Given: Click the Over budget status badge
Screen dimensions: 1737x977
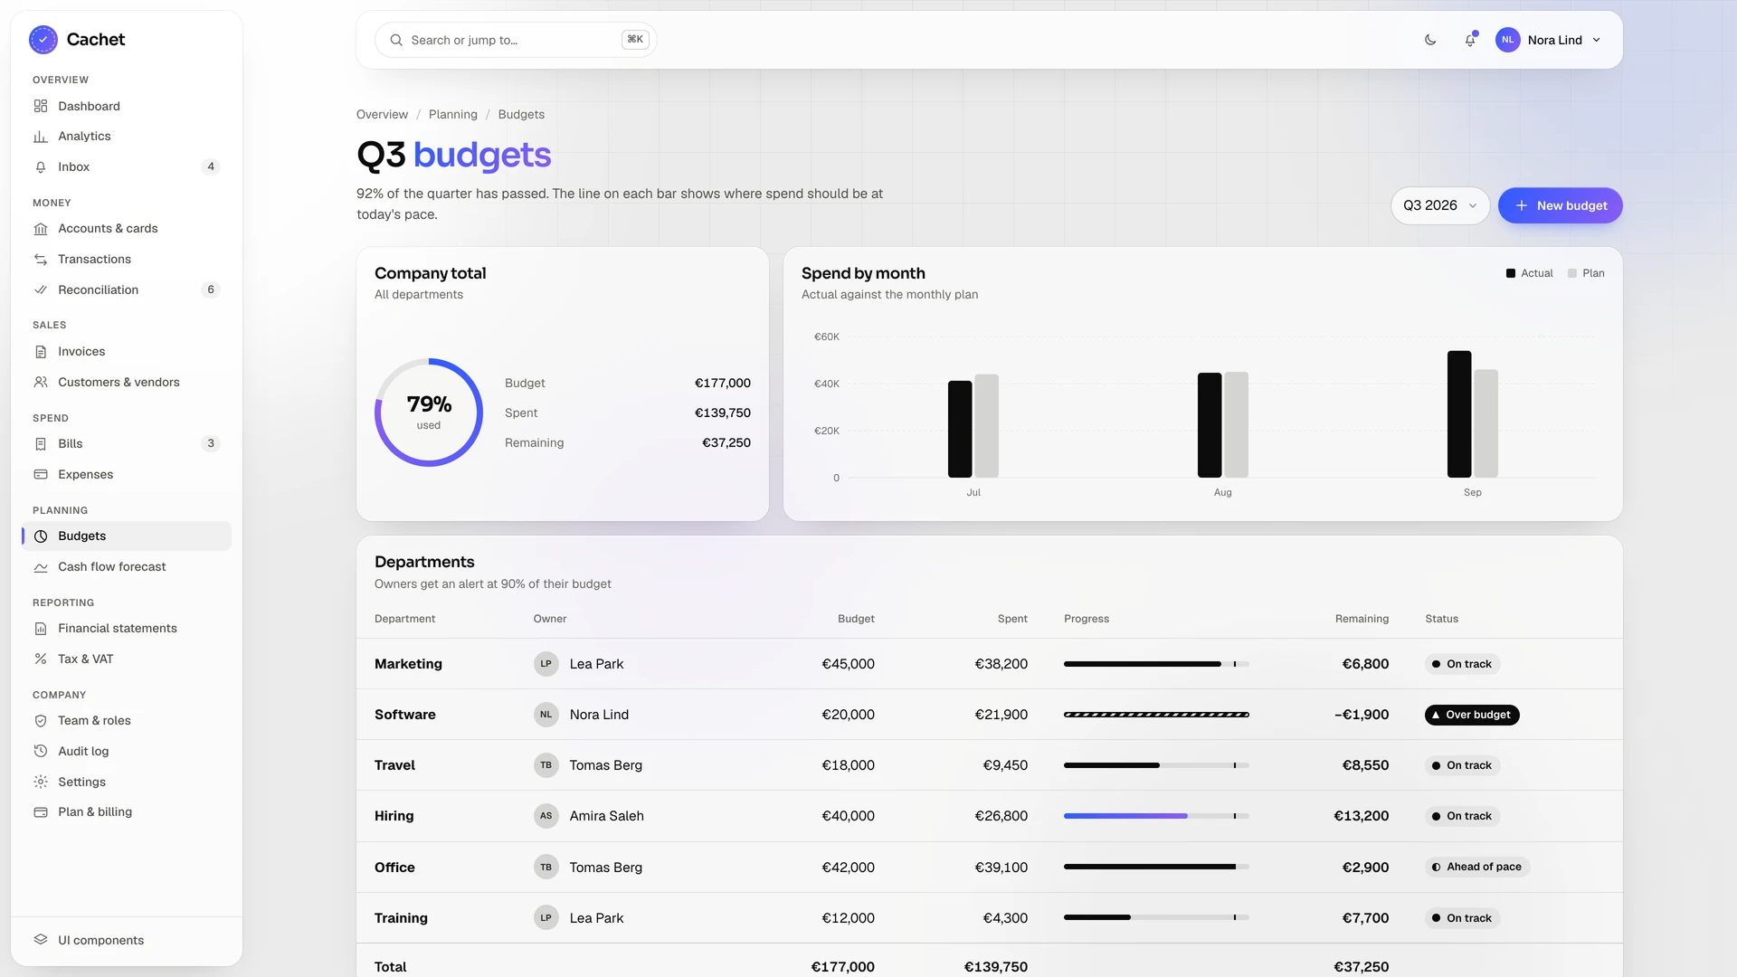Looking at the screenshot, I should coord(1472,715).
